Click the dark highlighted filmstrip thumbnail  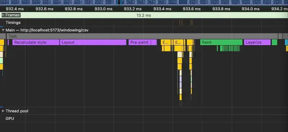pyautogui.click(x=119, y=3)
